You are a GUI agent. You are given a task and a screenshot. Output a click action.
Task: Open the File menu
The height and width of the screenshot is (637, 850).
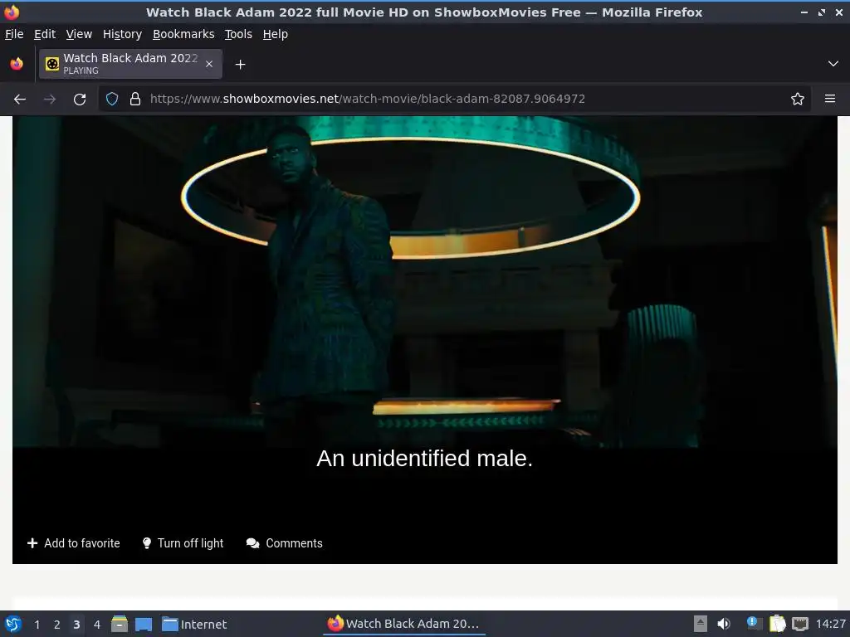(x=14, y=34)
